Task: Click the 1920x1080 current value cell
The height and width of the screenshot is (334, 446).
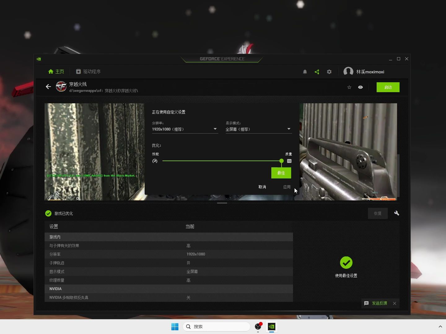Action: click(x=196, y=254)
